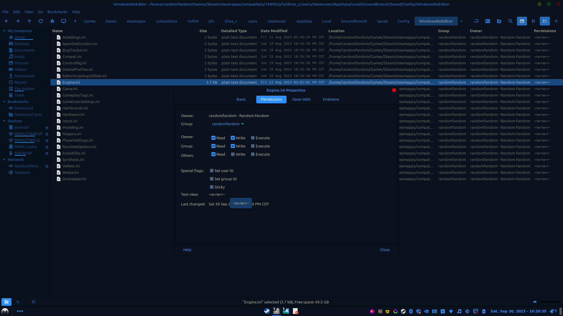Open the Bookmarks menu

point(57,12)
